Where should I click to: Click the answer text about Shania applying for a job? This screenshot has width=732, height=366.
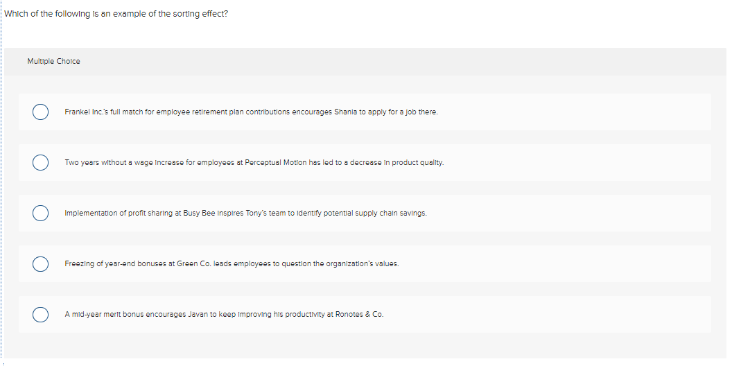coord(251,112)
